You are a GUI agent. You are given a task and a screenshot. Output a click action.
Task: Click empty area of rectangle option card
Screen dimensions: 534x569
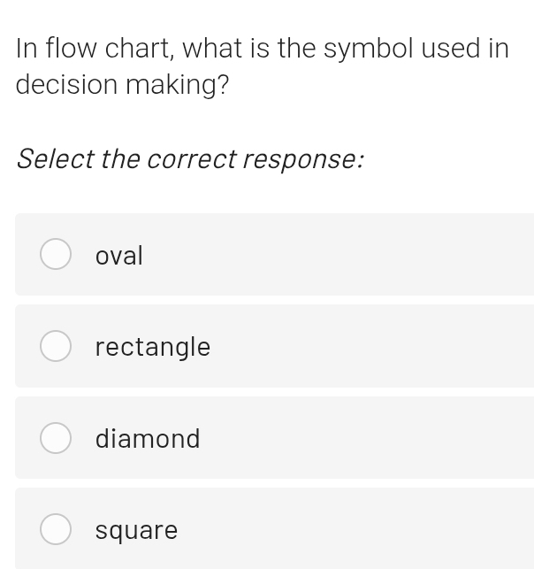click(x=371, y=347)
